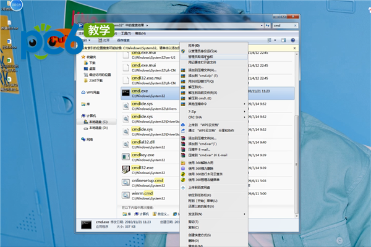This screenshot has width=371, height=247.
Task: Click the icon beside 解压到当前文件夹
Action: click(183, 93)
